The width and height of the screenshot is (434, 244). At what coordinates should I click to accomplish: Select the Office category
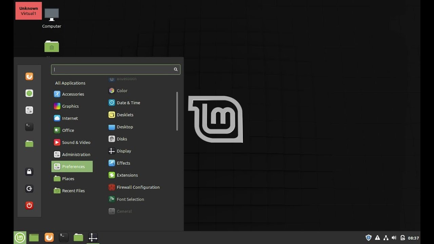point(72,130)
